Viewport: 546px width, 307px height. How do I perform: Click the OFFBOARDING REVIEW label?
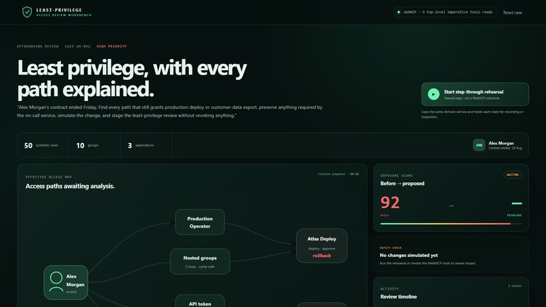point(38,46)
